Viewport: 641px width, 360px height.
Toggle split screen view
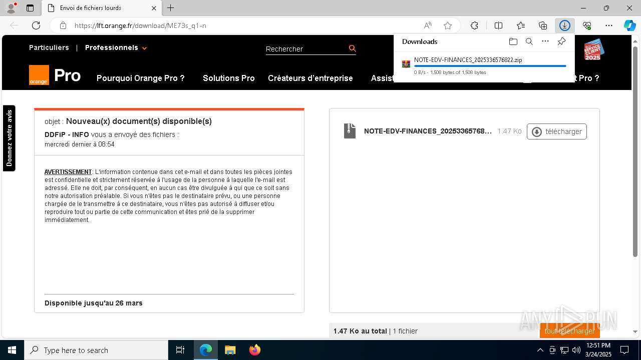(x=498, y=25)
